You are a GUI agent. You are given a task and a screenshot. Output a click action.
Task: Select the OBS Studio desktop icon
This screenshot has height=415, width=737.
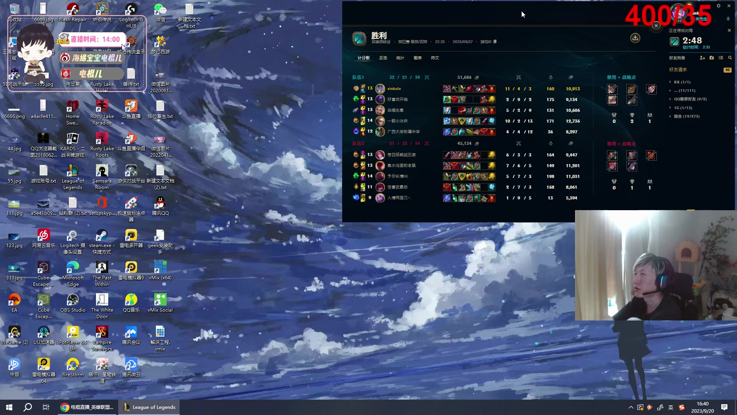coord(73,303)
